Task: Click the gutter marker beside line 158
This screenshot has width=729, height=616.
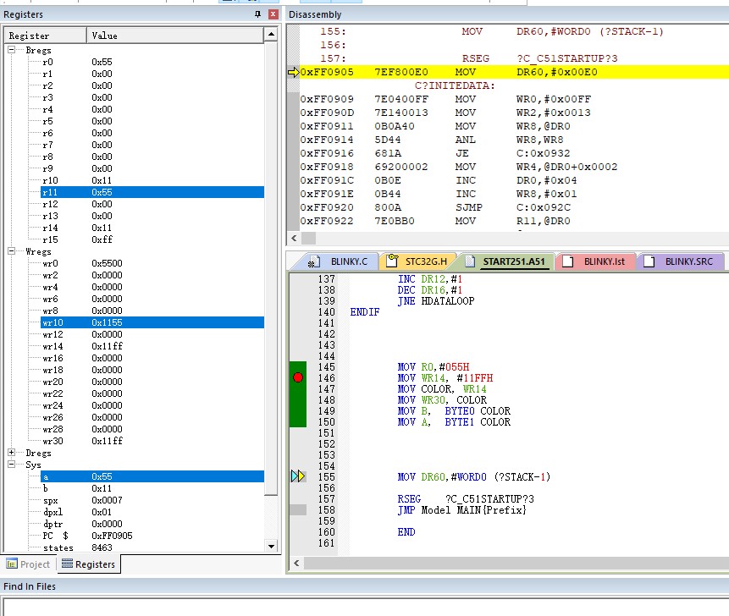Action: point(298,509)
